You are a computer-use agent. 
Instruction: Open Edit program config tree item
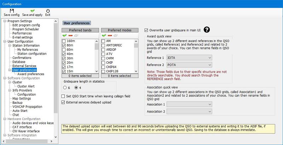[x=26, y=25]
